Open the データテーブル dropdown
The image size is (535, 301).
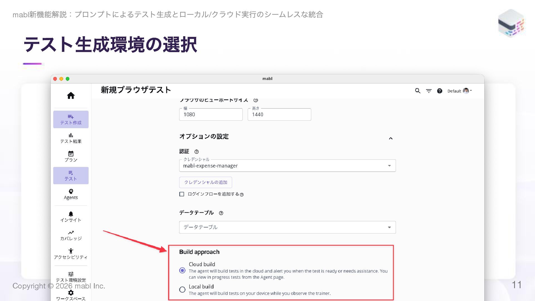click(287, 227)
